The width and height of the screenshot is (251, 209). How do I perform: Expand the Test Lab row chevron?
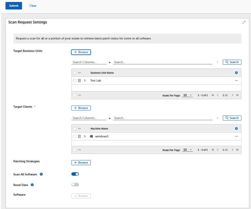[x=85, y=81]
